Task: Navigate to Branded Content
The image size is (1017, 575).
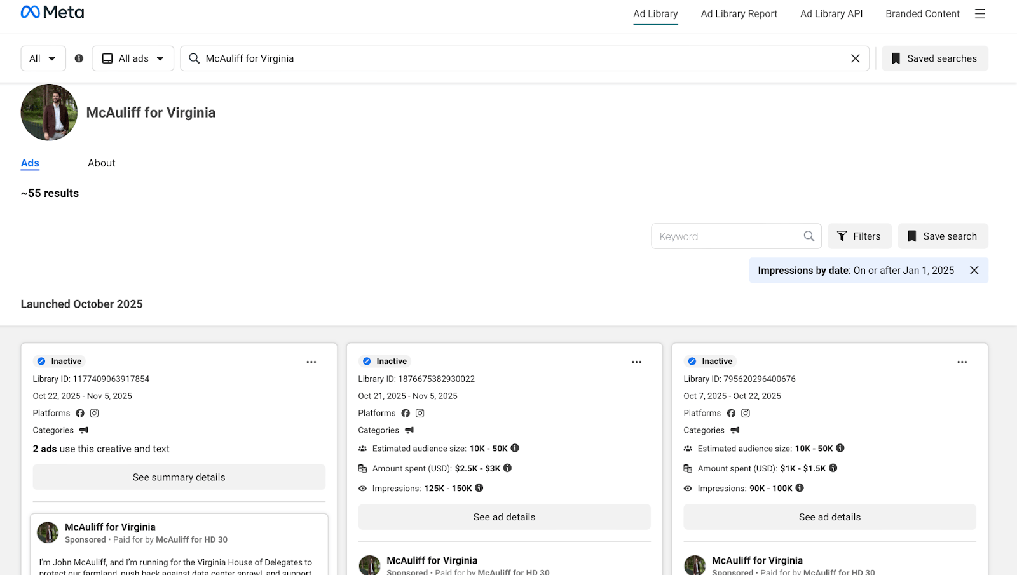Action: 922,14
